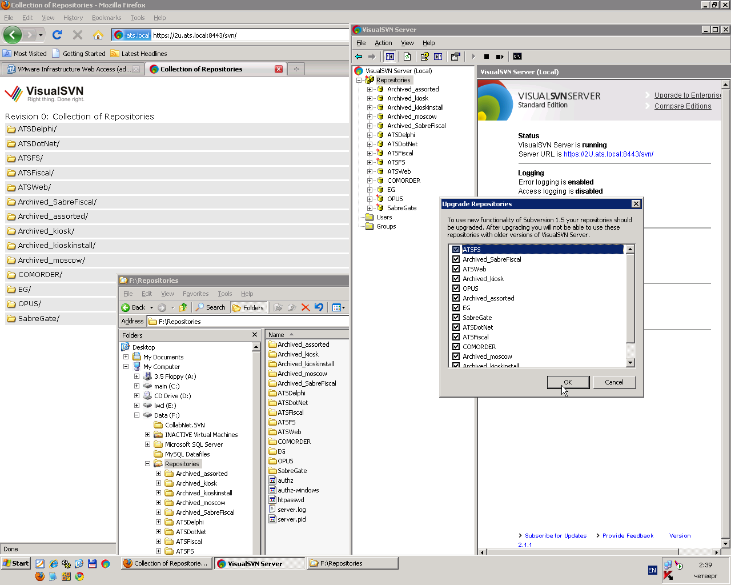Uncheck Archived_assorted repository checkbox

click(x=456, y=298)
